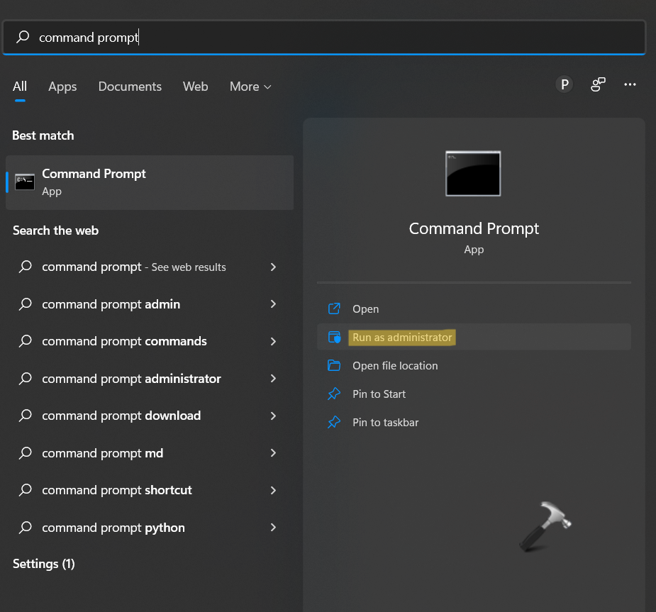The width and height of the screenshot is (656, 612).
Task: Select the Web filter tab
Action: coord(195,87)
